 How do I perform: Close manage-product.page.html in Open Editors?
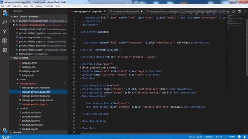(14, 21)
